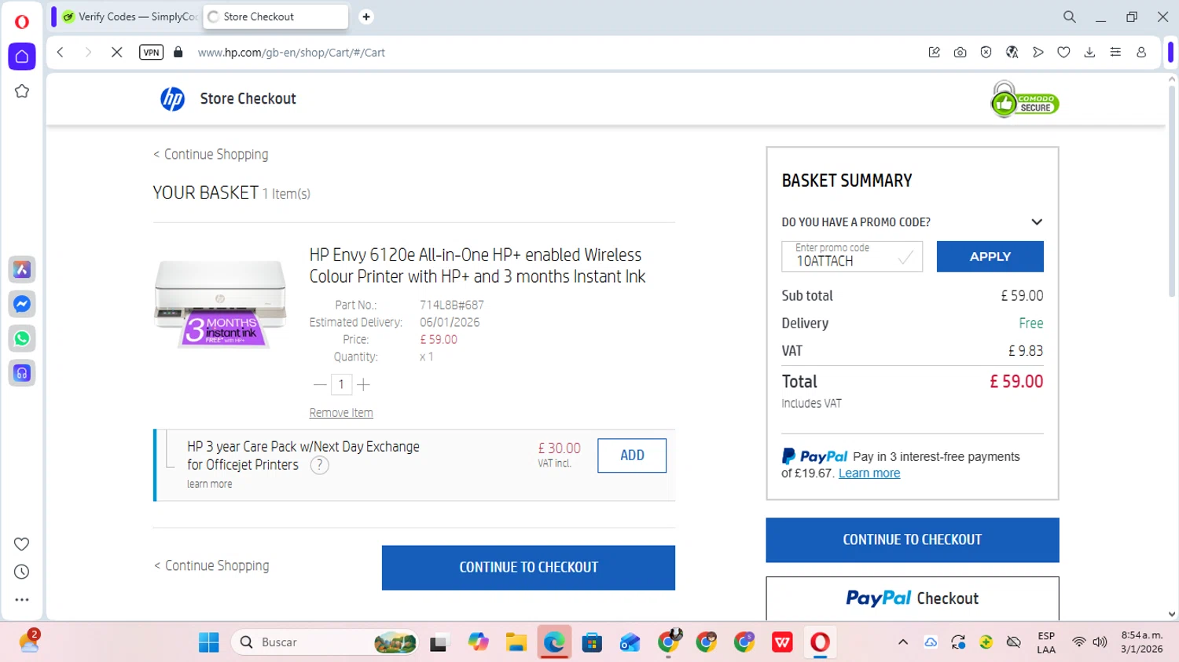Search open tabs magnifier icon
Viewport: 1179px width, 662px height.
point(1070,16)
